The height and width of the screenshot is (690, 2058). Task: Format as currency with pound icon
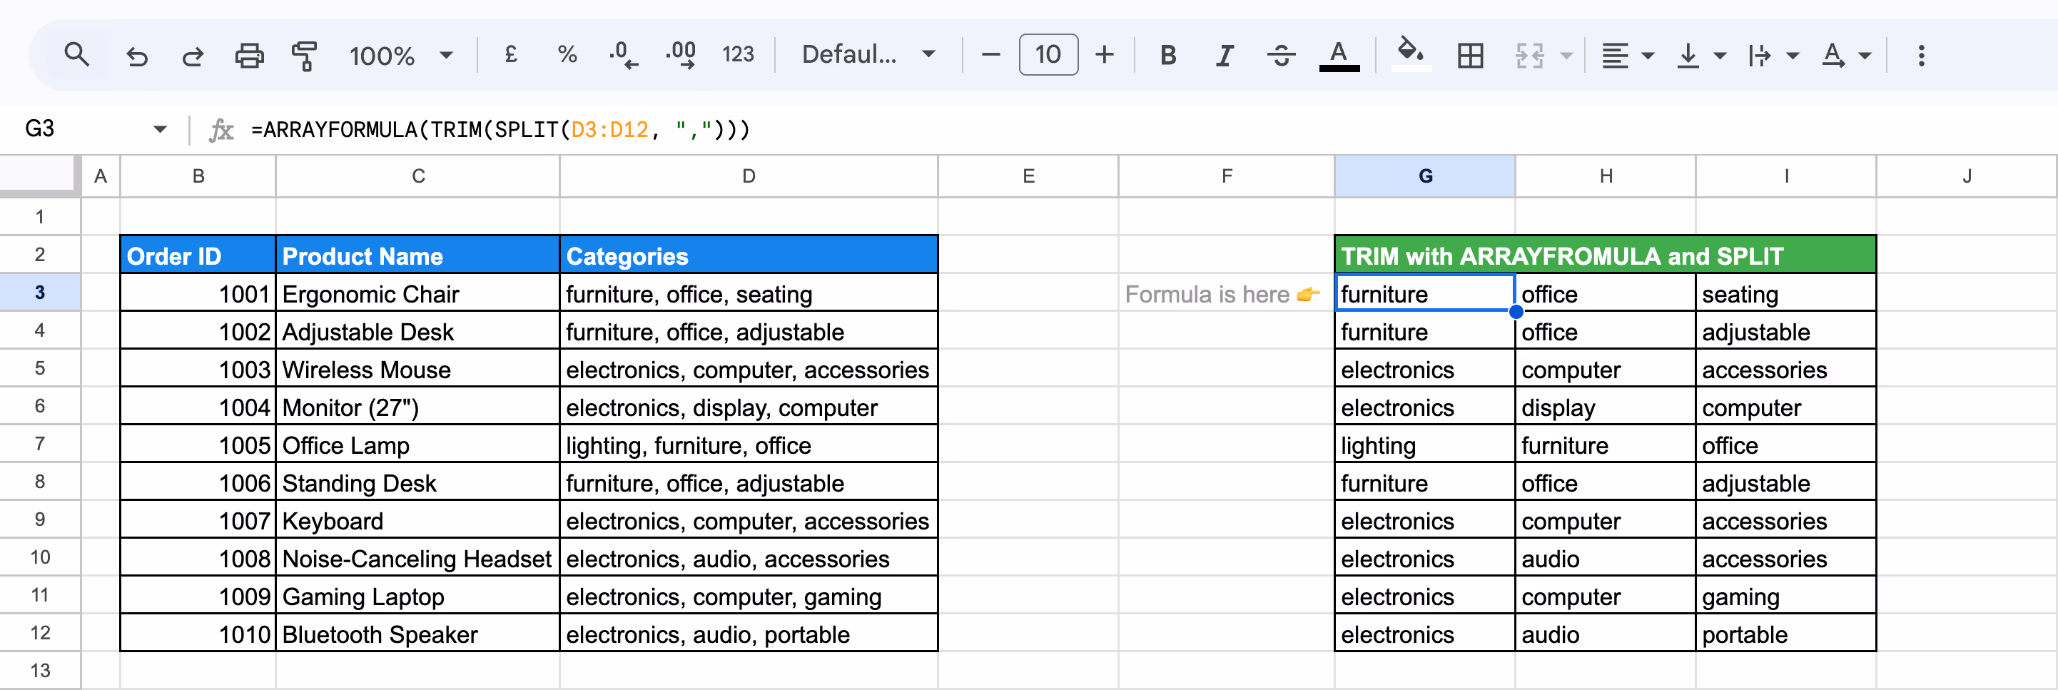[x=512, y=54]
